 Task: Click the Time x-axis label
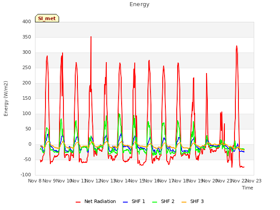(x=248, y=188)
